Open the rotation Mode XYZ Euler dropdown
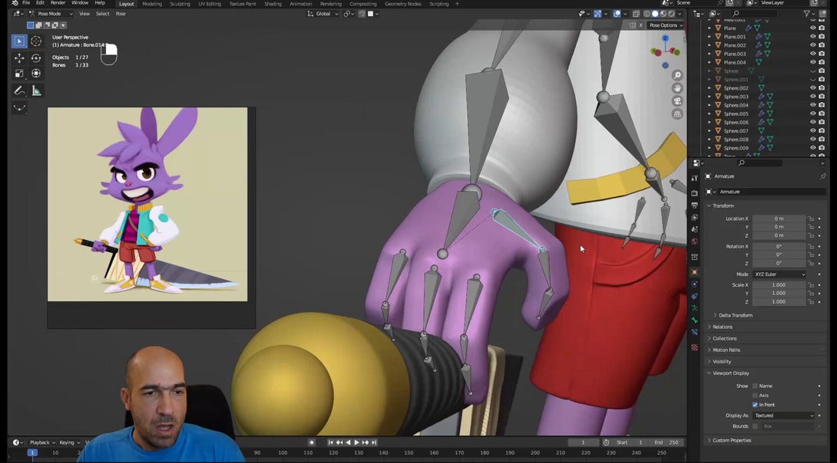This screenshot has height=463, width=837. click(x=779, y=274)
